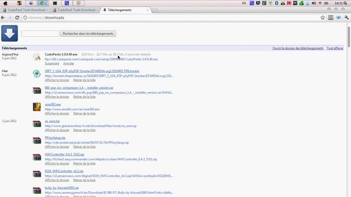The image size is (351, 197).
Task: Open the black terminal icon in the top bar
Action: [x=55, y=3]
